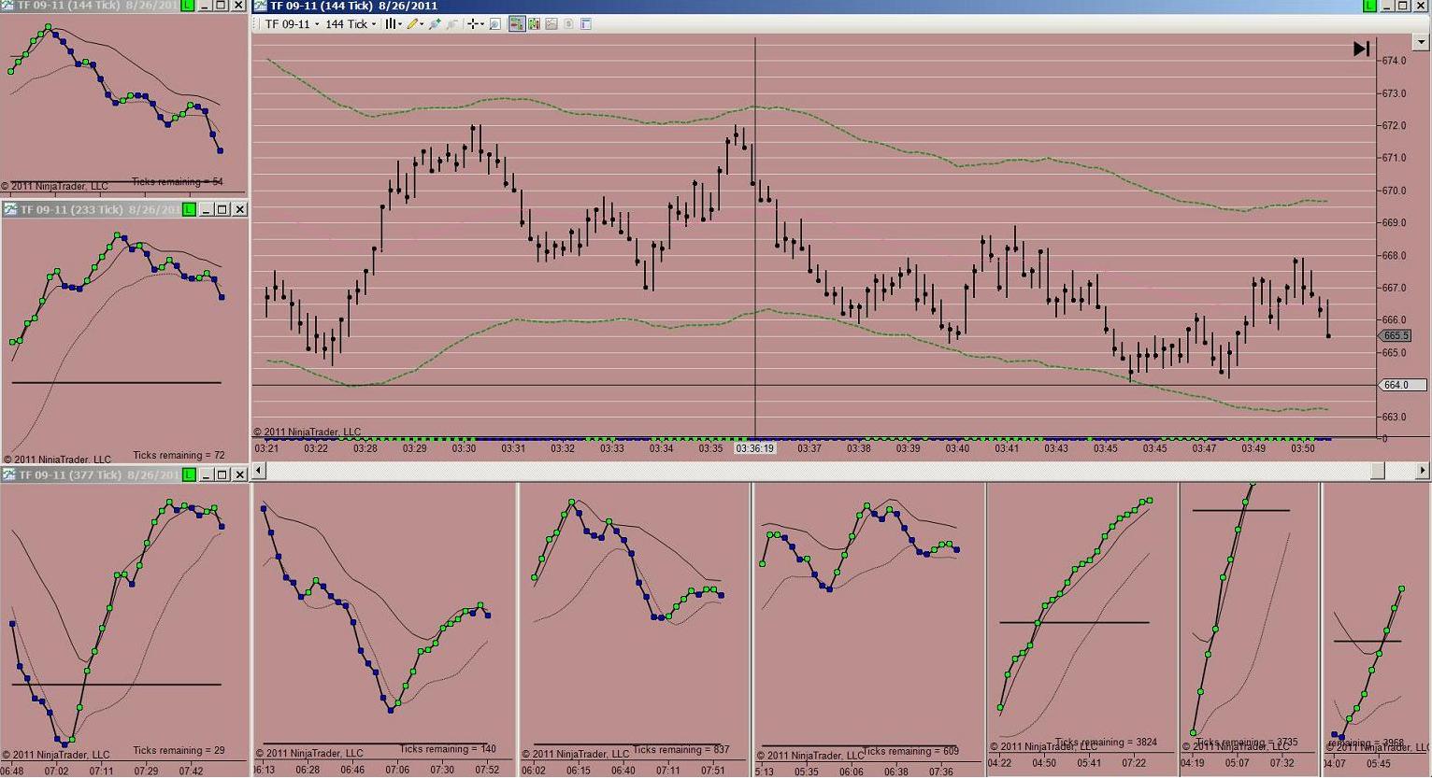Click the horizontal scrollbar thumb of main chart
This screenshot has height=779, width=1432.
pyautogui.click(x=1378, y=472)
